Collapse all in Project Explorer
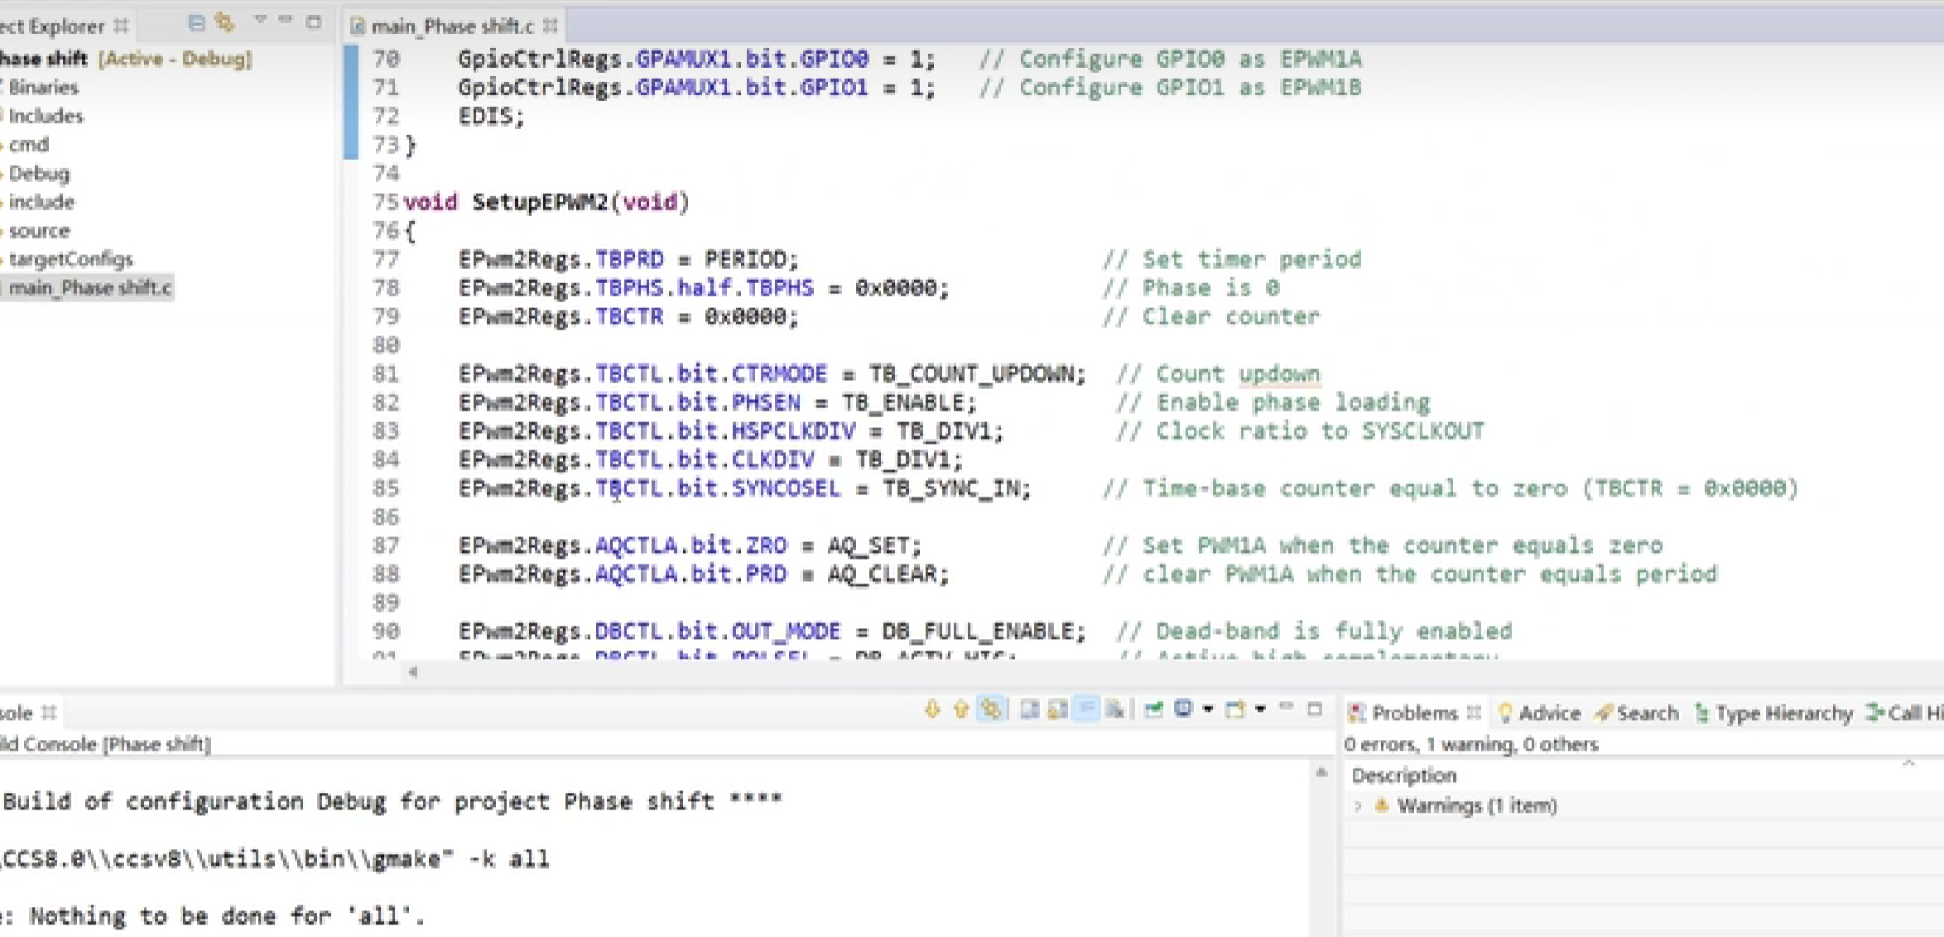Image resolution: width=1944 pixels, height=937 pixels. click(x=196, y=23)
